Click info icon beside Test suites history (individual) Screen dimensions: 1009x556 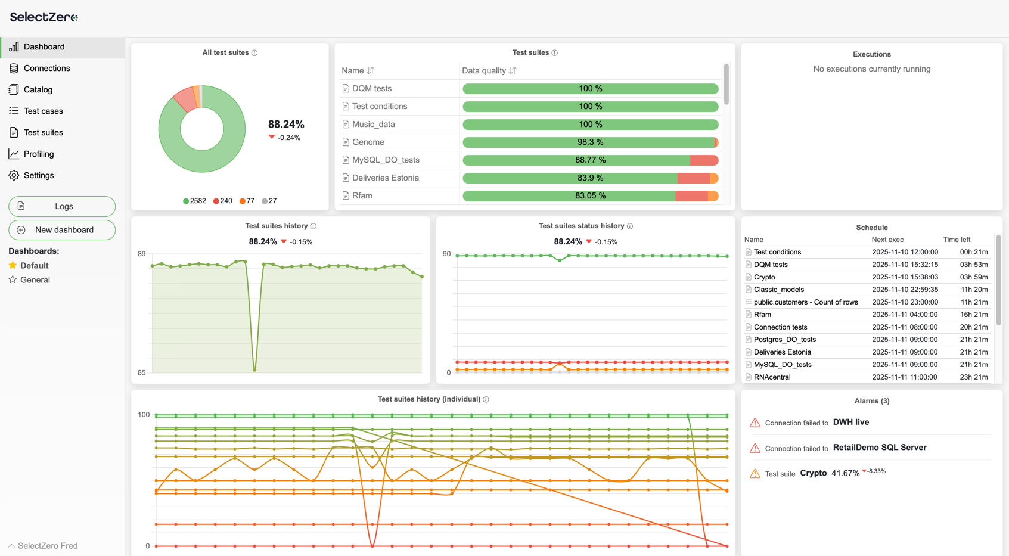(486, 400)
